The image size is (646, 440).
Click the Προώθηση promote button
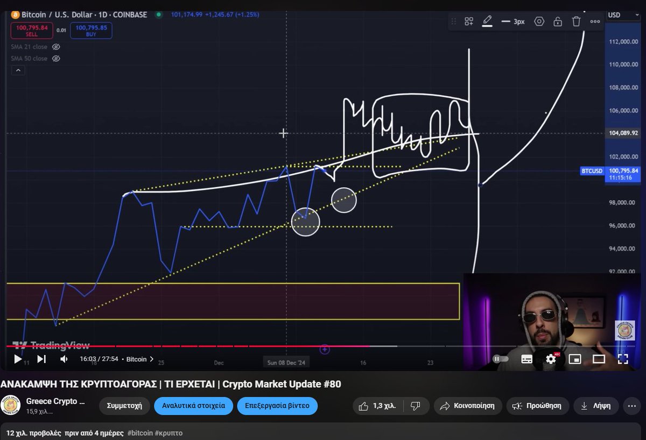pos(537,406)
